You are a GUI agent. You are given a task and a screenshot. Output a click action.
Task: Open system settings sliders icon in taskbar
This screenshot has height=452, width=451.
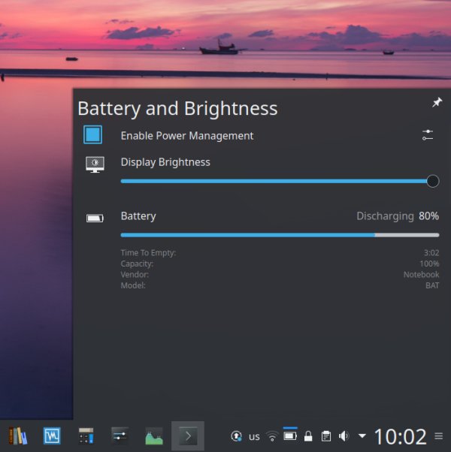120,435
